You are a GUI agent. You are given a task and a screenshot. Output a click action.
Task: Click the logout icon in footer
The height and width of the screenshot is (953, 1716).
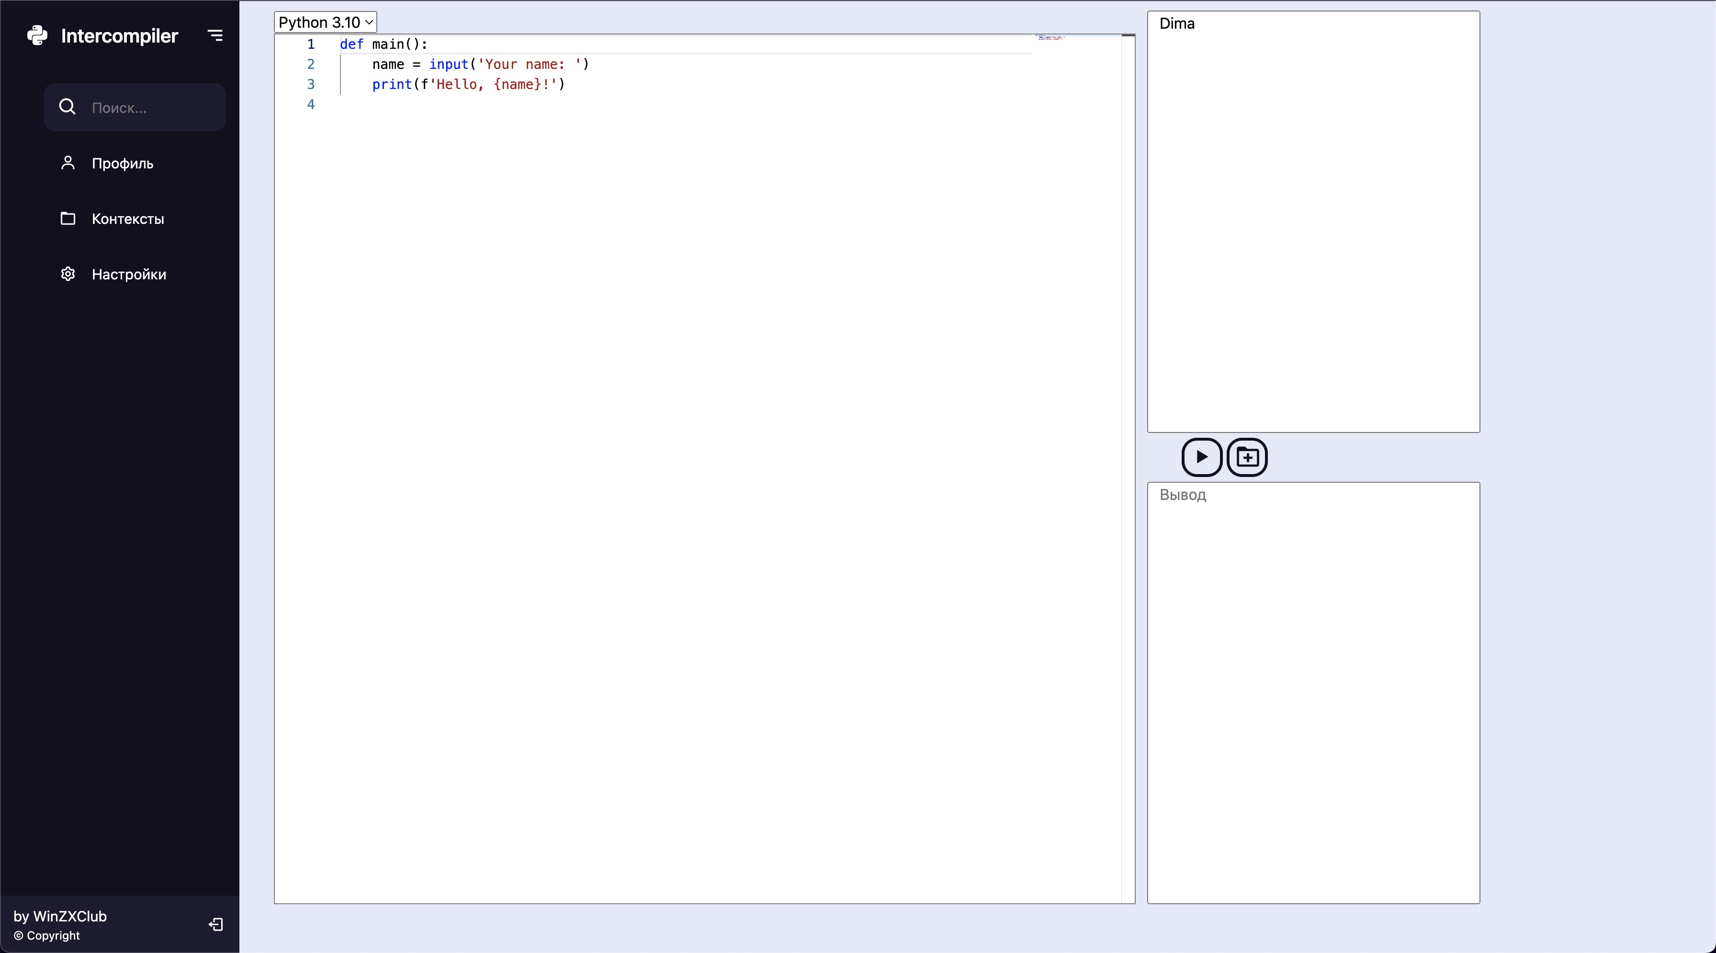[x=216, y=924]
